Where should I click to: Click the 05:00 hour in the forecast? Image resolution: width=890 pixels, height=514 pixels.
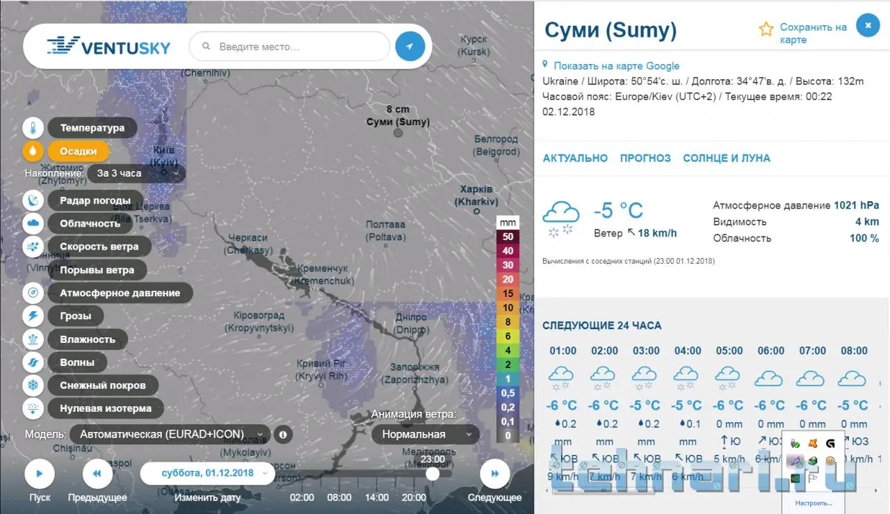[729, 351]
